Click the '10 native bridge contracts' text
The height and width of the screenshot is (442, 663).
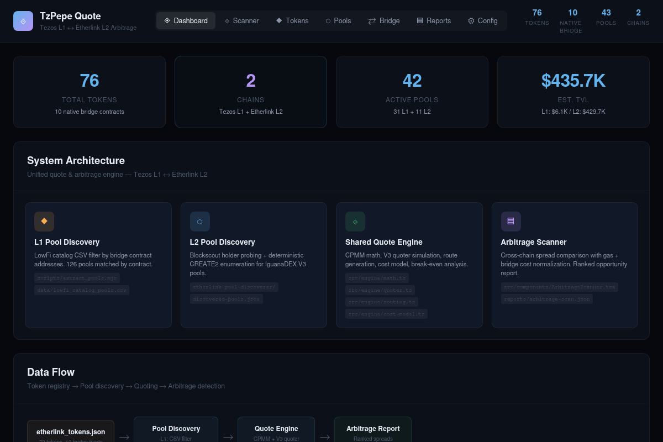tap(90, 112)
